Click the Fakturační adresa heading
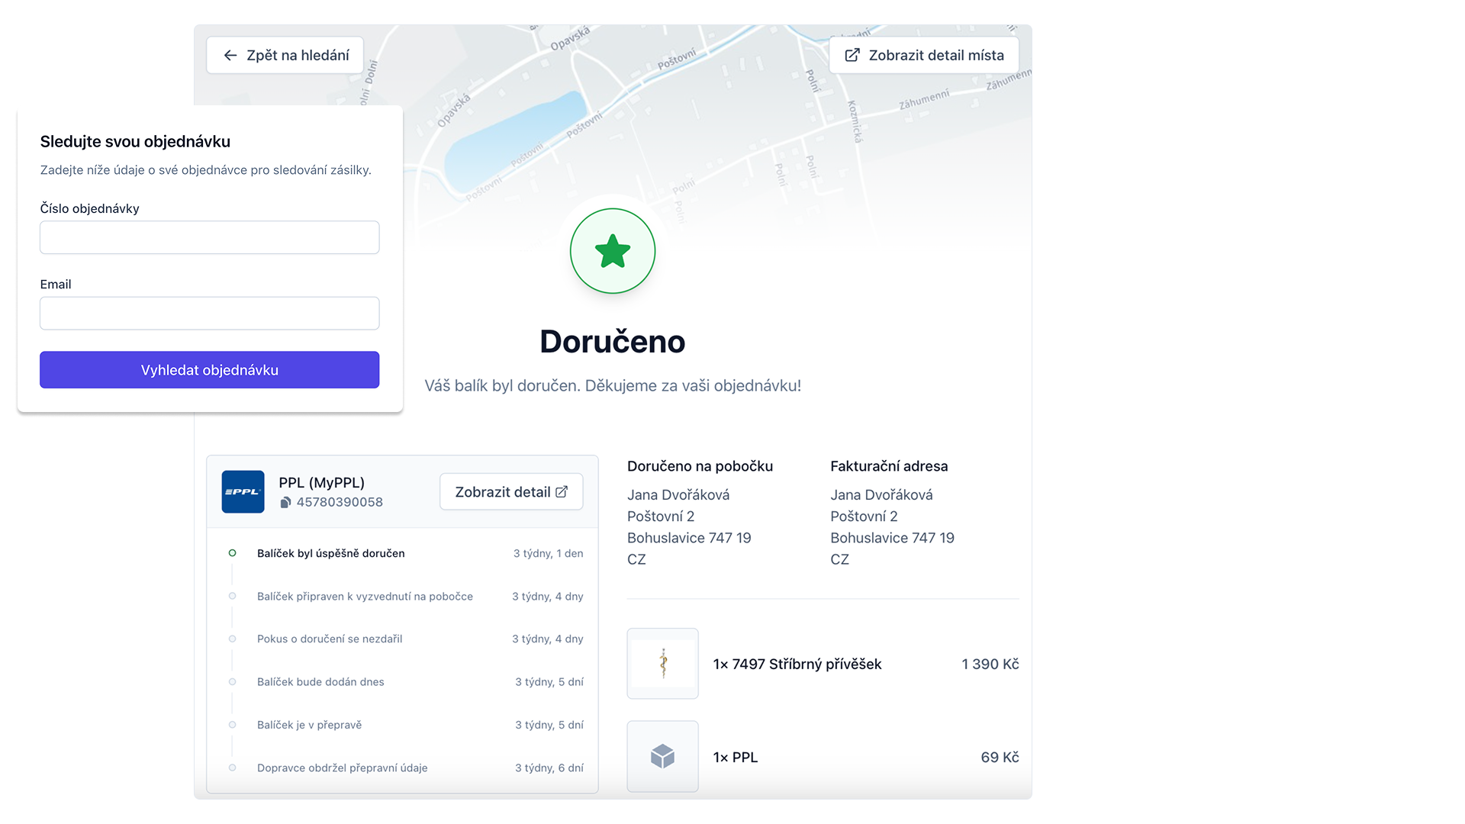This screenshot has height=824, width=1465. point(889,466)
